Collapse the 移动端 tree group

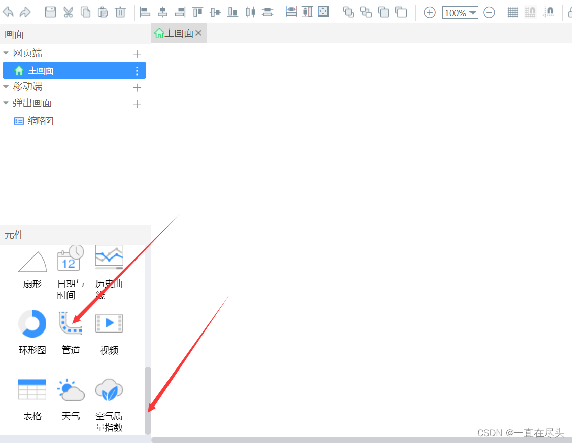click(x=6, y=87)
